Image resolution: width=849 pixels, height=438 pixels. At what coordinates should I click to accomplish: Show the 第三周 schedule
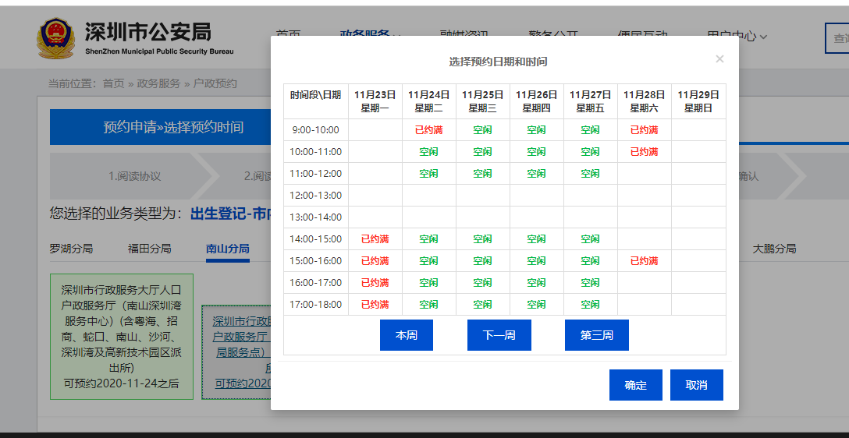coord(596,335)
